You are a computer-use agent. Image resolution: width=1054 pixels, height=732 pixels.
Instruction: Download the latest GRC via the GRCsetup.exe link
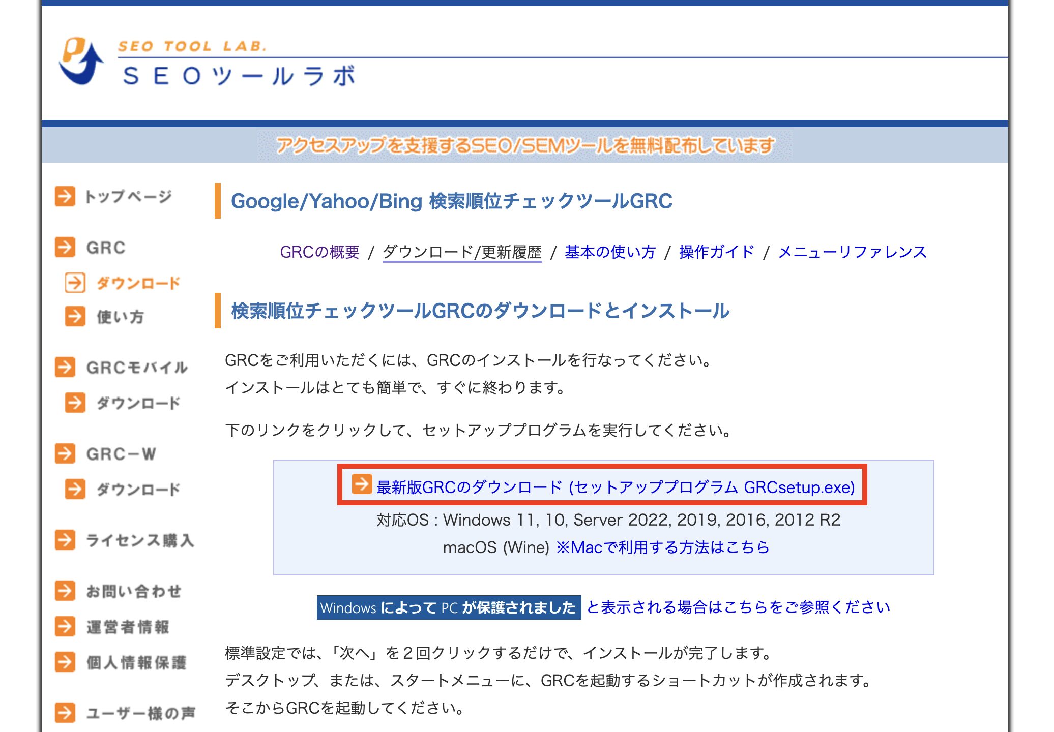[x=616, y=487]
